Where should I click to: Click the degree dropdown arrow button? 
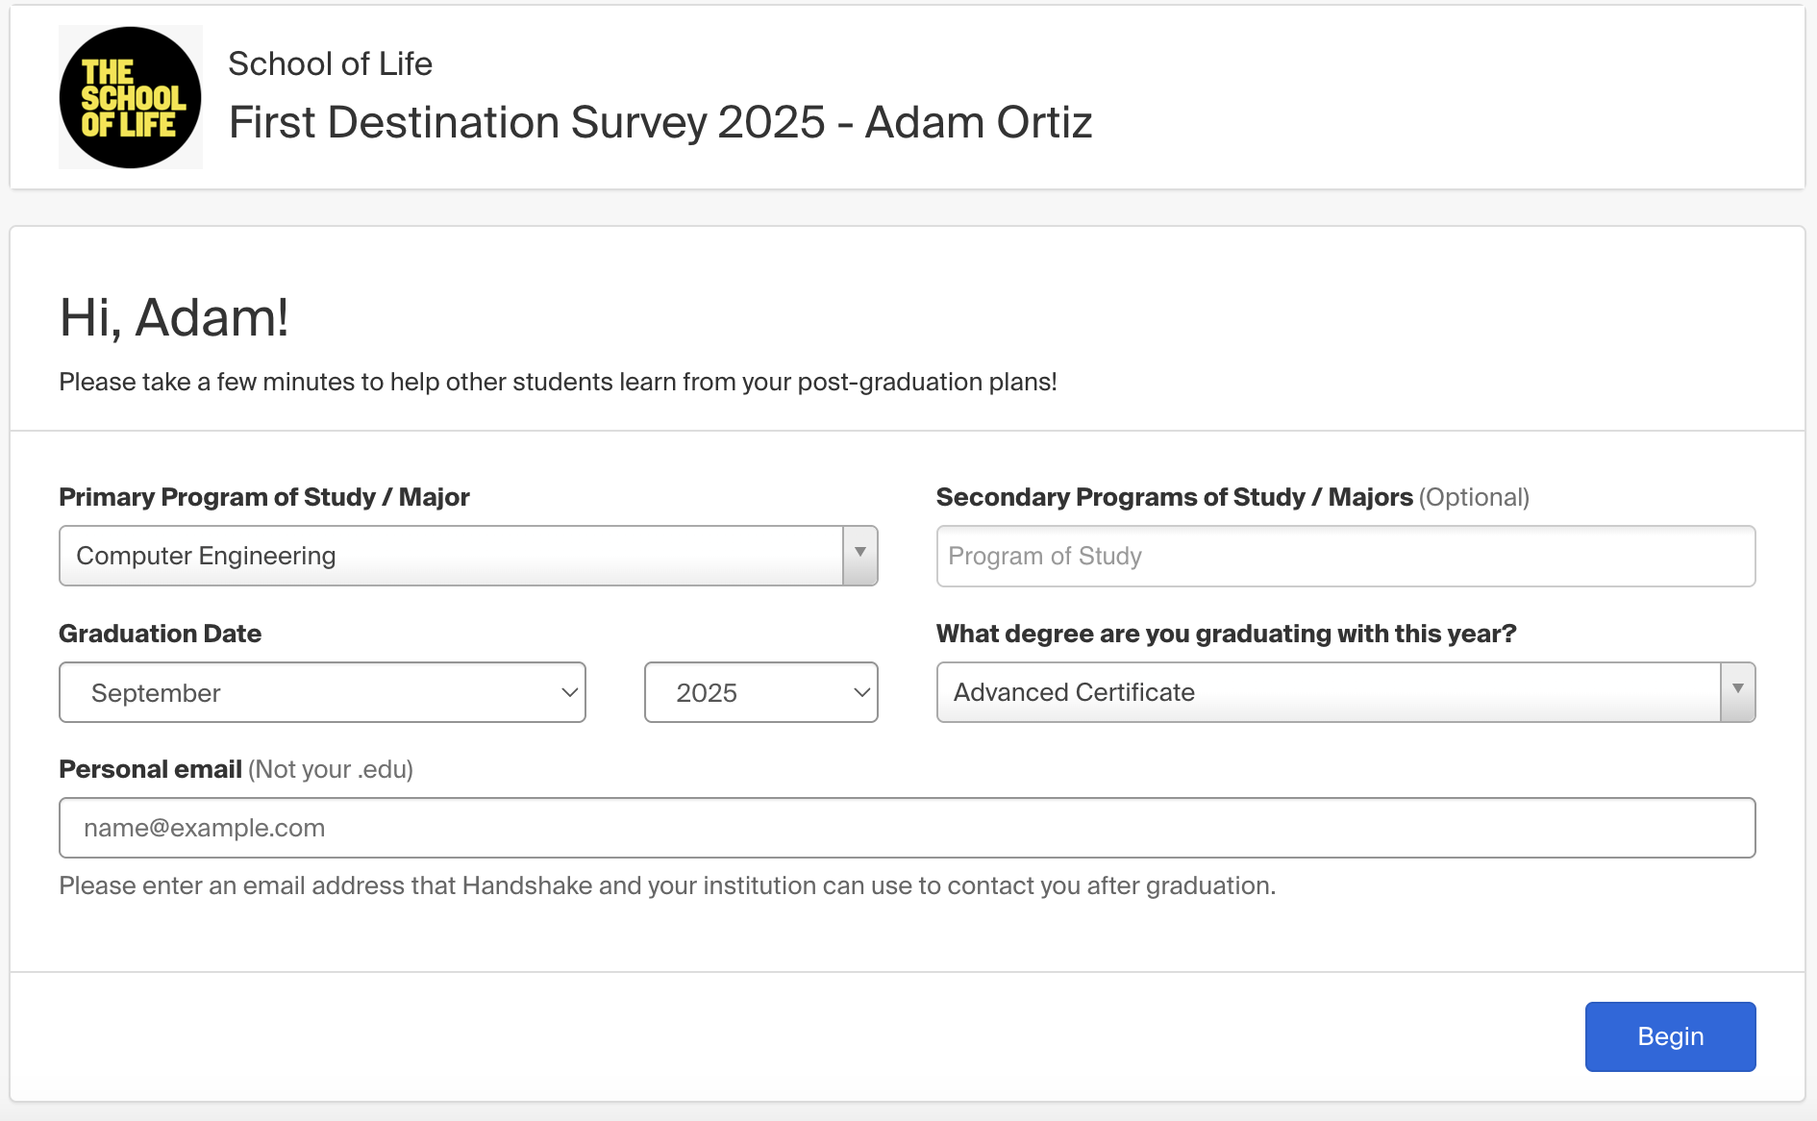click(x=1738, y=692)
